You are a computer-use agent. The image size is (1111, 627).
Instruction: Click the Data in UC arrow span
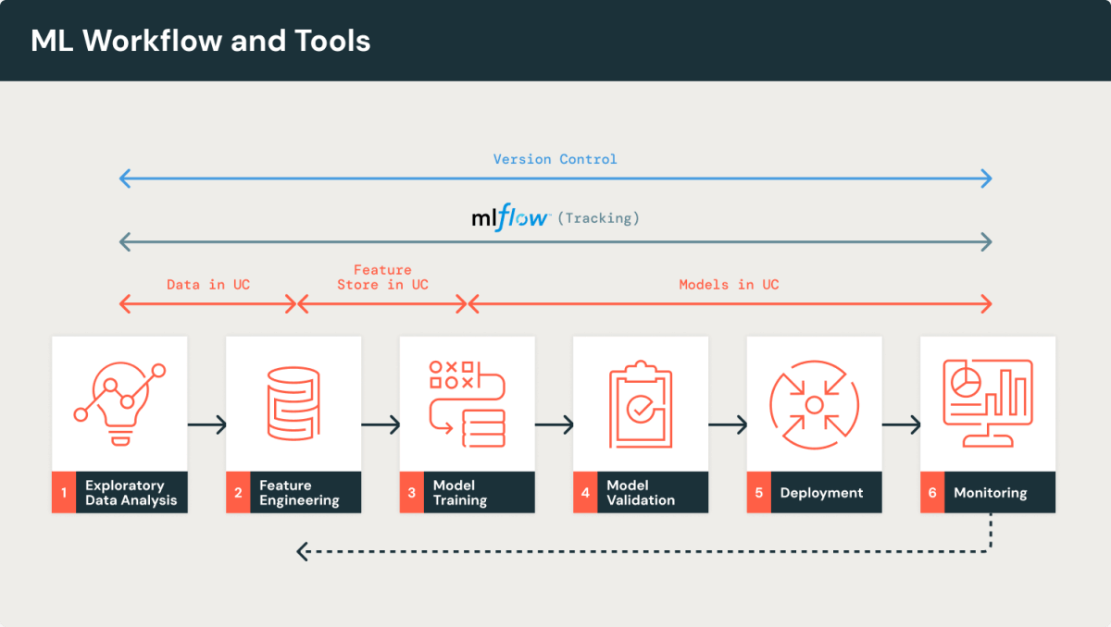point(208,302)
